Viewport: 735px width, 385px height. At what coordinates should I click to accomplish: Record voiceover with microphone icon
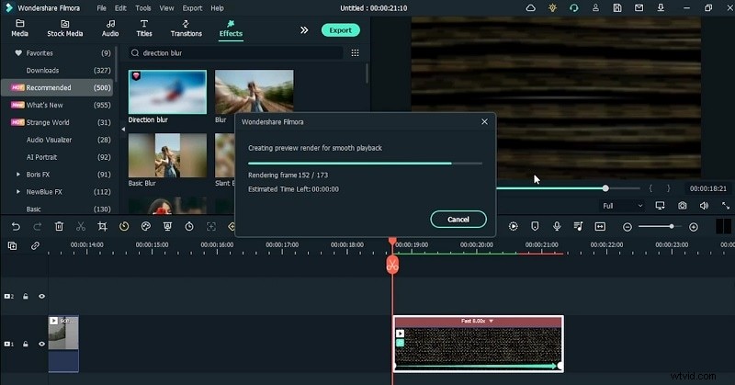click(x=557, y=227)
